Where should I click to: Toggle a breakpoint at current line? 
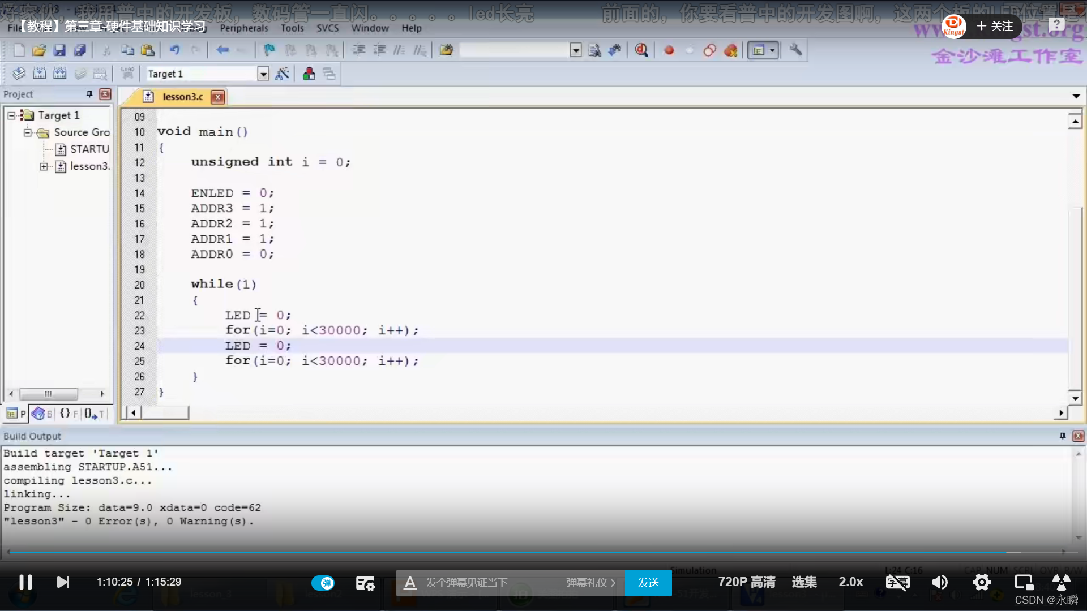click(x=668, y=50)
